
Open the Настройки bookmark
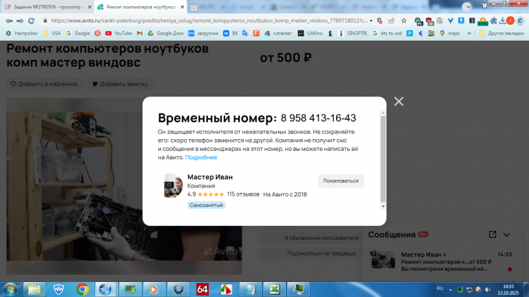(21, 33)
